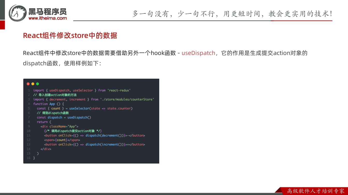The width and height of the screenshot is (348, 195).
Task: Click the itheima horse logo
Action: (x=18, y=13)
